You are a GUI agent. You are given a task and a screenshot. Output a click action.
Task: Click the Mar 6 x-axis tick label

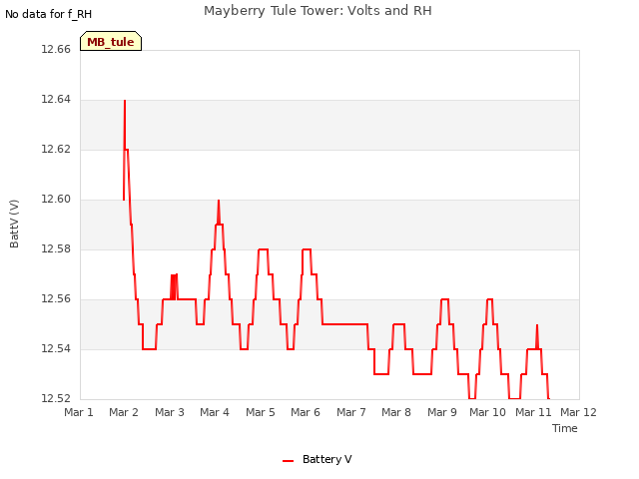point(306,412)
